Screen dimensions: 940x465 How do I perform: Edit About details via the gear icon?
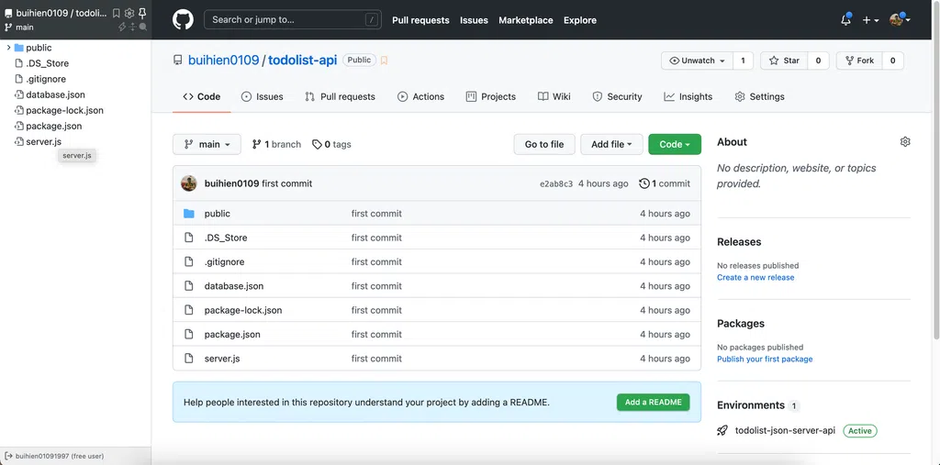click(x=905, y=142)
